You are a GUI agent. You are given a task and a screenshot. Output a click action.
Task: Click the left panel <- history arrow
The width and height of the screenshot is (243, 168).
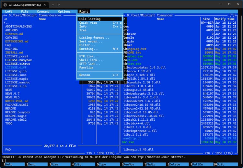[x=5, y=15]
